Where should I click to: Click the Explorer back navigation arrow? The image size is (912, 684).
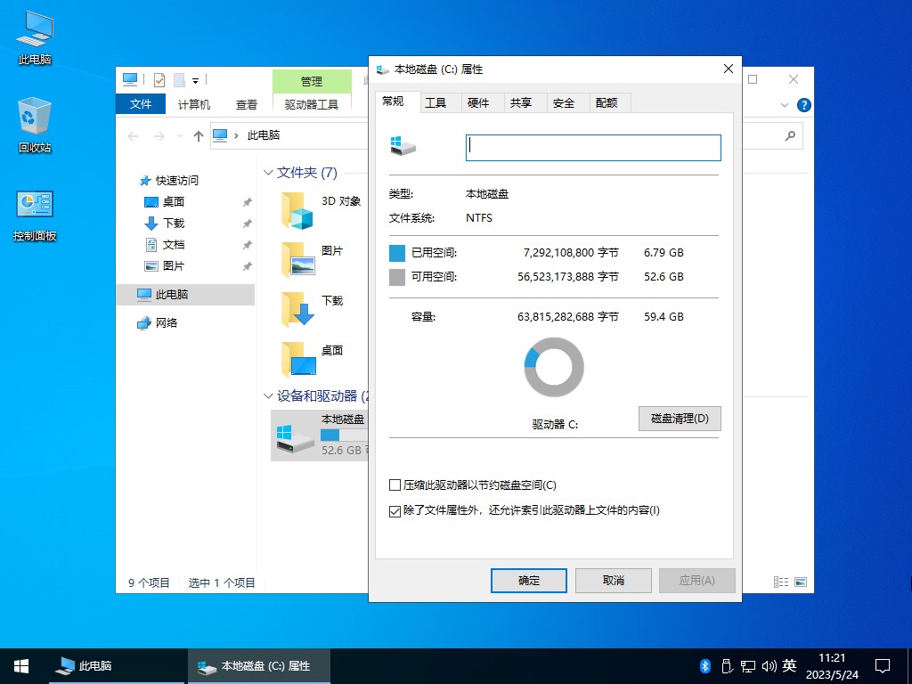133,136
